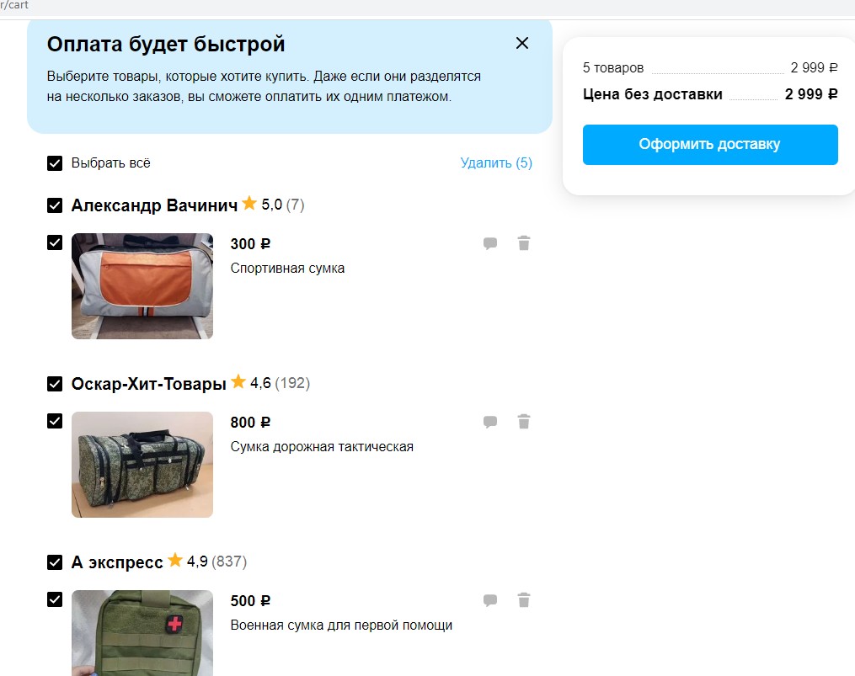This screenshot has height=676, width=855.
Task: Delete the Спортивная сумка item with trash icon
Action: pos(524,244)
